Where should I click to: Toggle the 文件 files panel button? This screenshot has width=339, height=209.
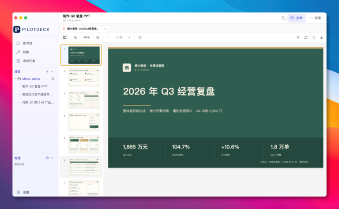point(297,18)
